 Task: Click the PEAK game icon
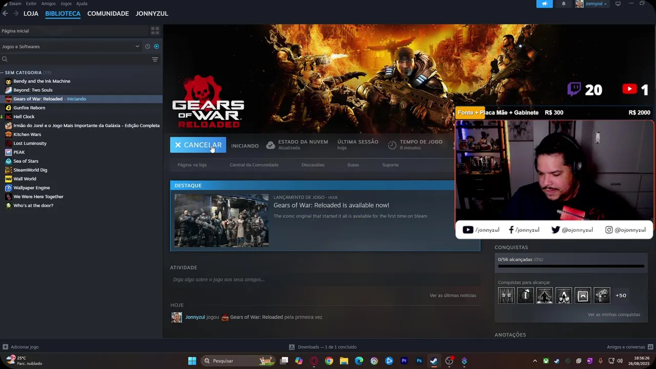pyautogui.click(x=8, y=152)
